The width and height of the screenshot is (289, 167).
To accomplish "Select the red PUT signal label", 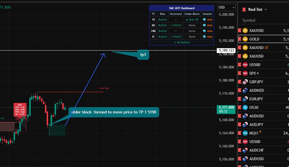I will (x=20, y=110).
